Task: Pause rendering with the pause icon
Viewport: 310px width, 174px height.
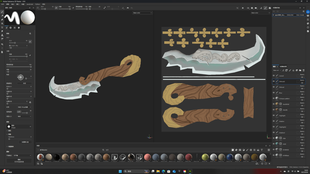Action: click(x=242, y=8)
